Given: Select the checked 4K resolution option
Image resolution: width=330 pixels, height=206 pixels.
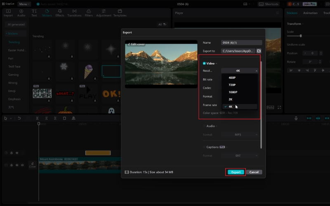Looking at the screenshot, I should (x=240, y=107).
